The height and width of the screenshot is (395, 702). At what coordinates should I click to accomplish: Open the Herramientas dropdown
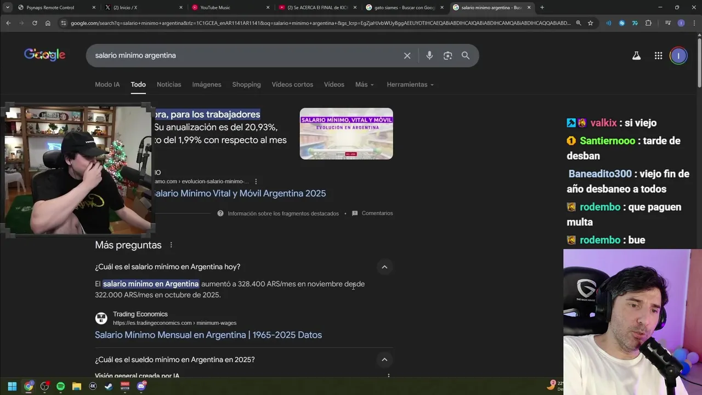tap(410, 84)
